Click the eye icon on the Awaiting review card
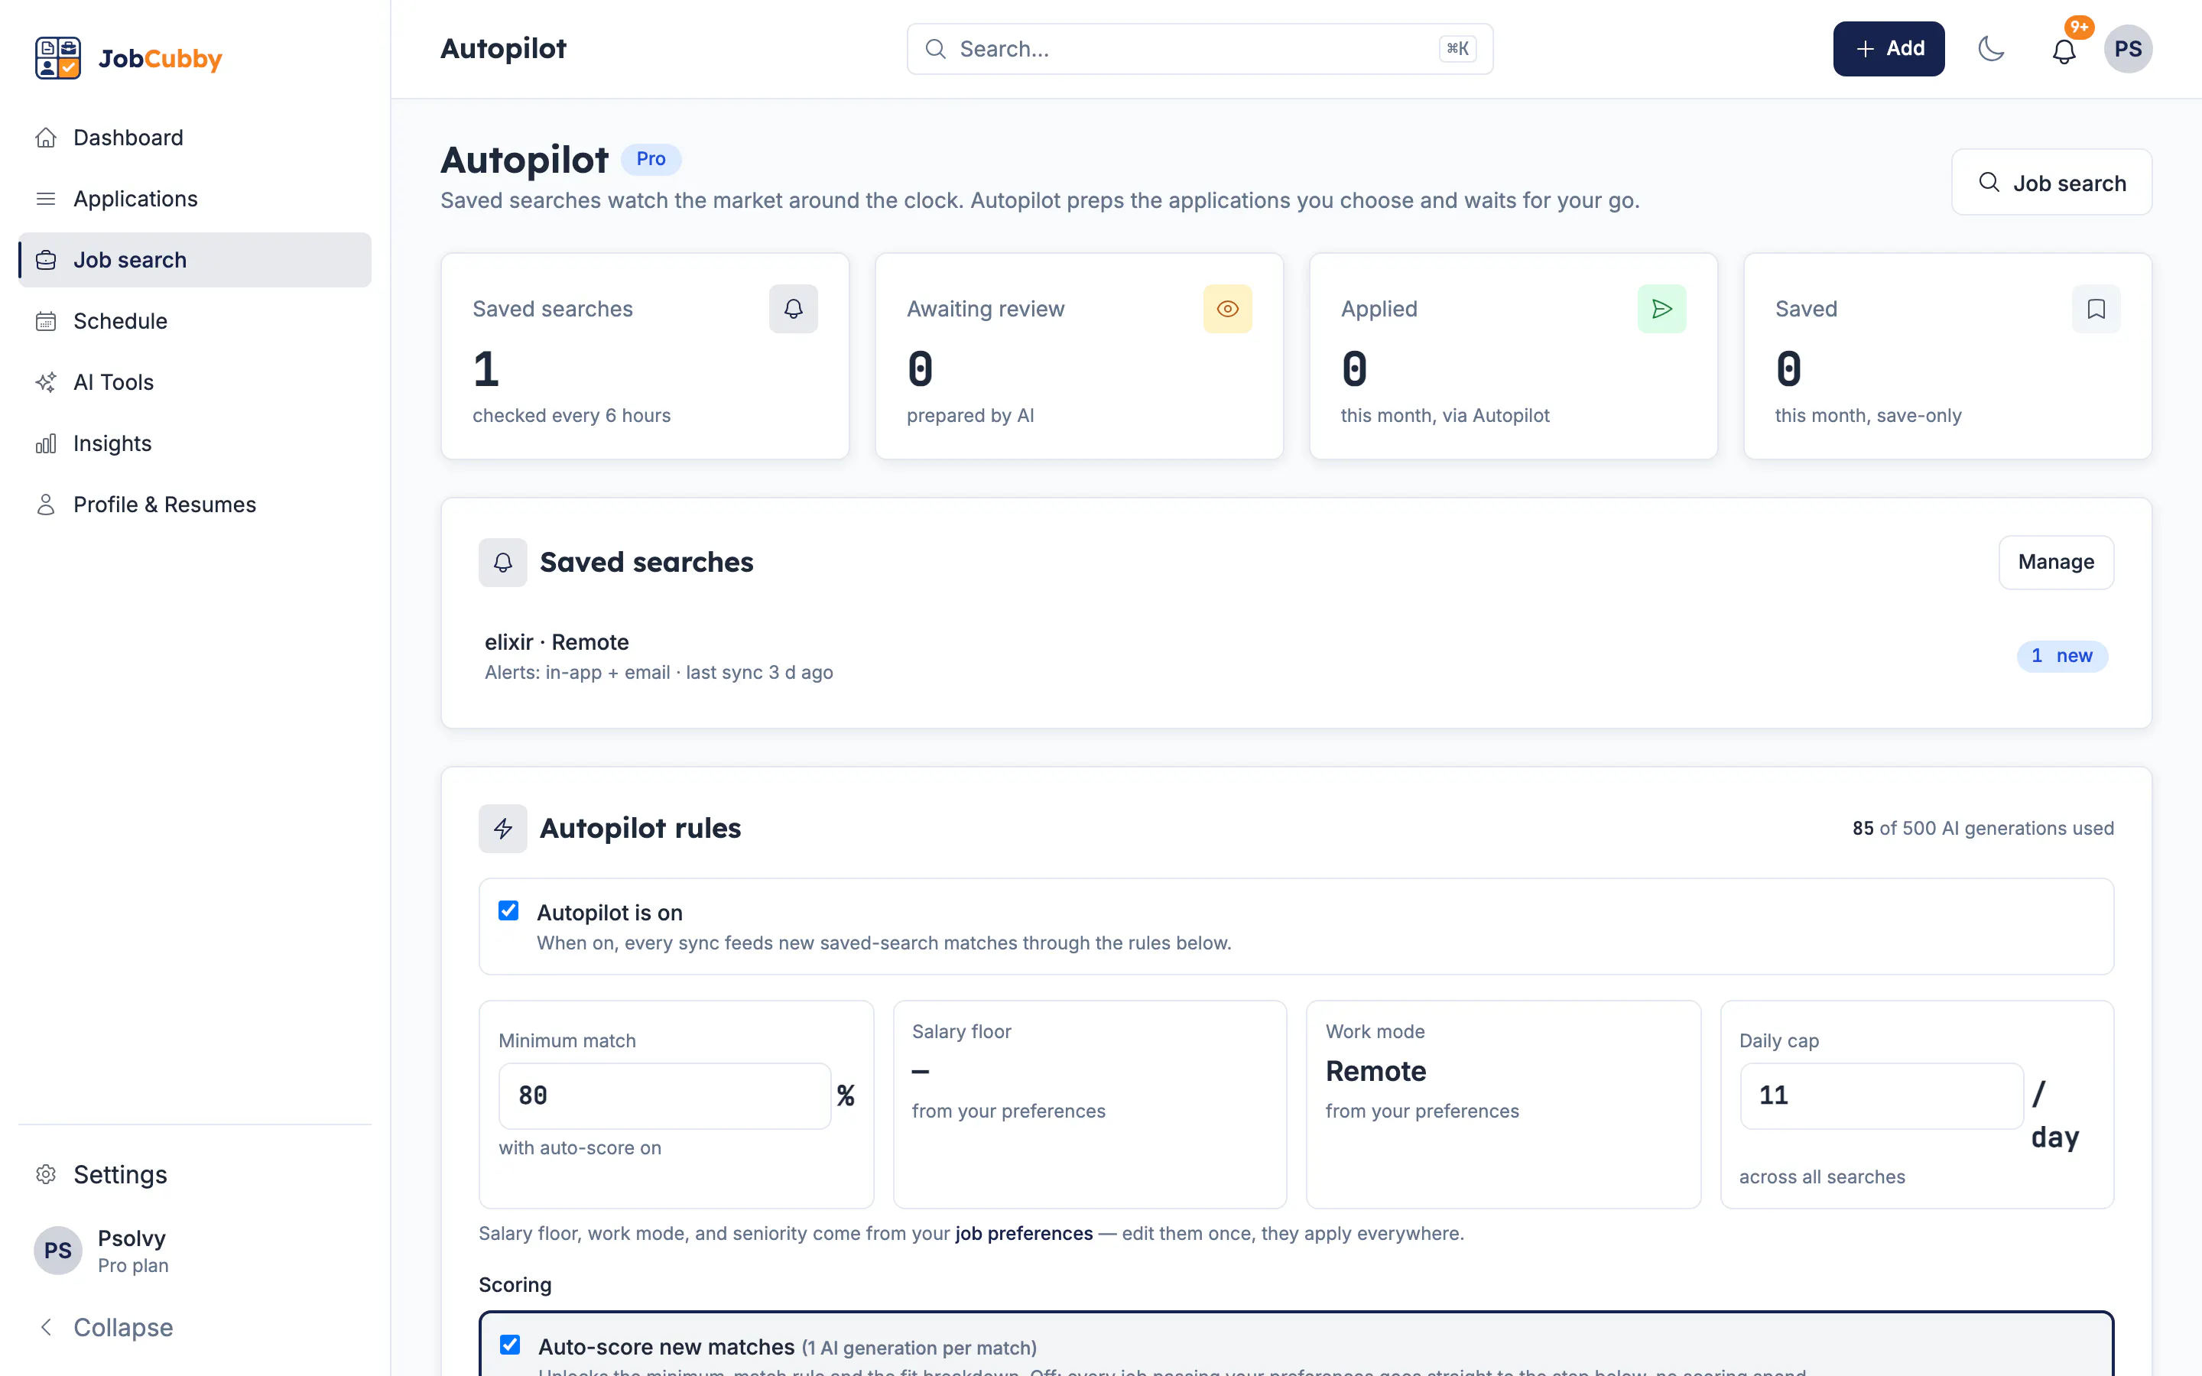The width and height of the screenshot is (2202, 1376). pos(1226,310)
